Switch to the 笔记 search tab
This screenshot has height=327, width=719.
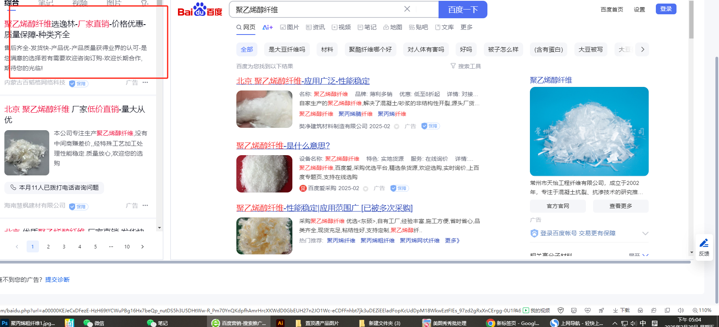coord(367,27)
